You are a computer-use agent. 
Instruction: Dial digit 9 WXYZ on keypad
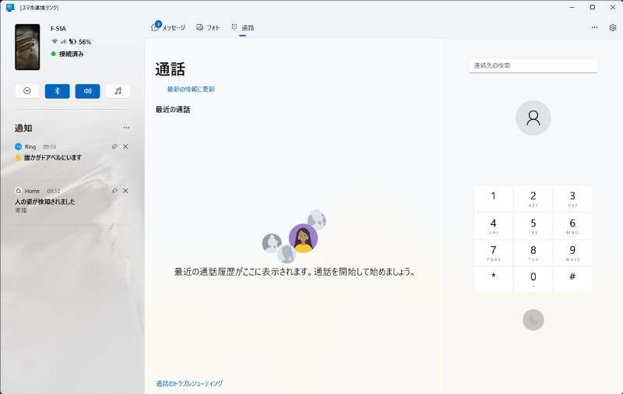coord(572,253)
